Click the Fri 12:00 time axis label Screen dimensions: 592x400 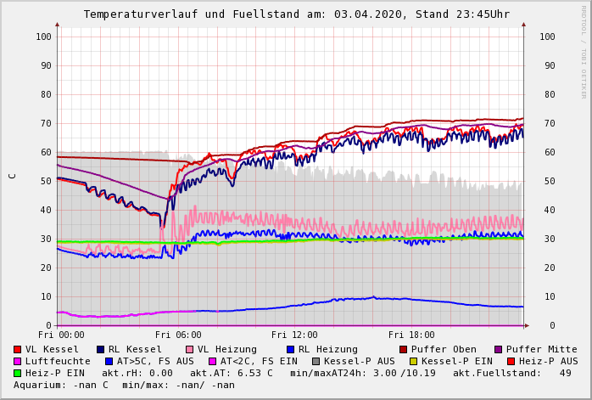pos(294,335)
